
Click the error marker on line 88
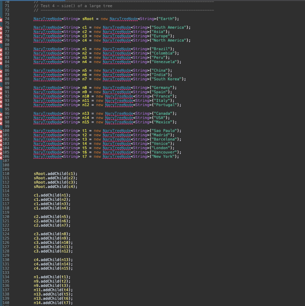tap(1, 80)
